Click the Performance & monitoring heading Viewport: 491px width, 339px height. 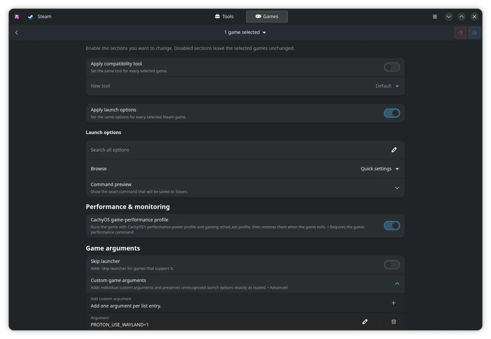[x=128, y=207]
